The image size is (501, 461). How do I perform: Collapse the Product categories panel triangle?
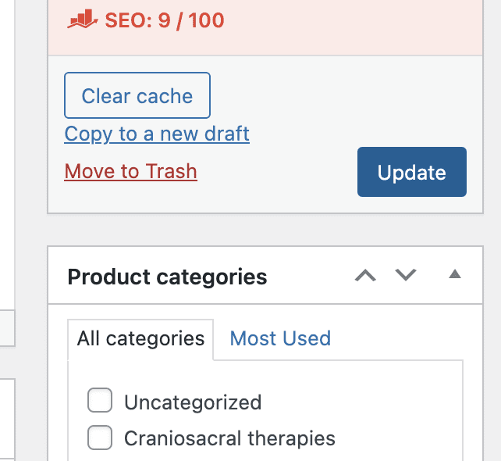pyautogui.click(x=455, y=274)
